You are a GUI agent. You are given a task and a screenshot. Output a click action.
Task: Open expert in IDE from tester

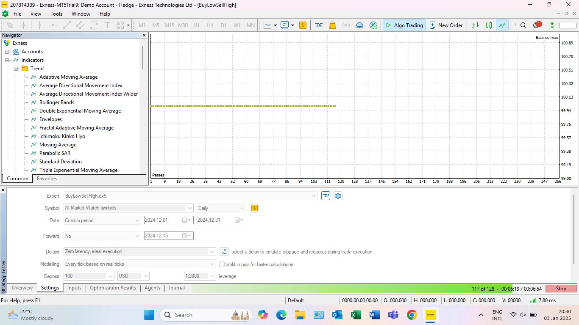pyautogui.click(x=326, y=196)
